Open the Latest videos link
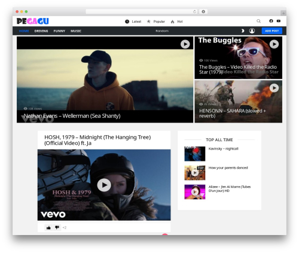Image resolution: width=299 pixels, height=253 pixels. tap(136, 22)
